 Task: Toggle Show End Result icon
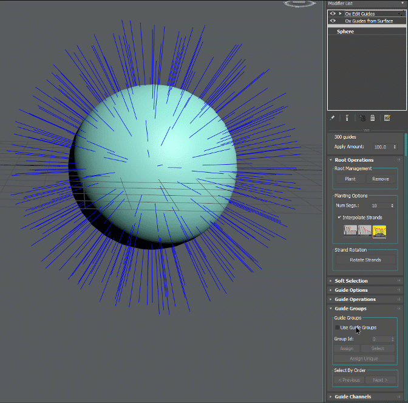pos(347,118)
